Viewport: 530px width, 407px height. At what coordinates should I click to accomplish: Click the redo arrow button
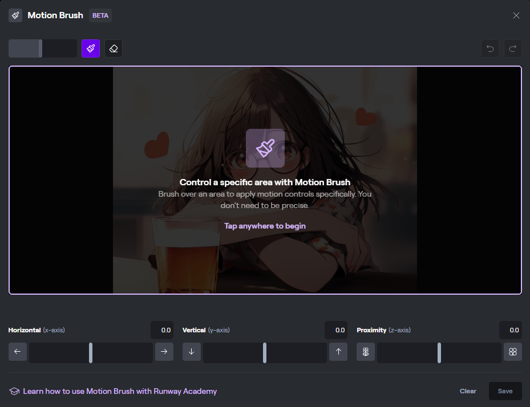pyautogui.click(x=513, y=48)
